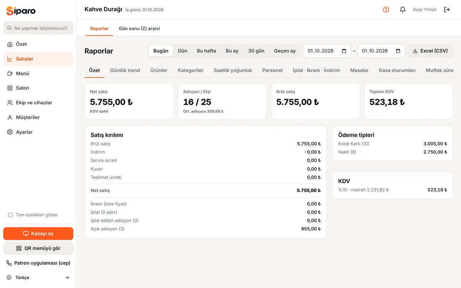The width and height of the screenshot is (461, 288).
Task: Select the Geçen ay period toggle
Action: [x=285, y=51]
